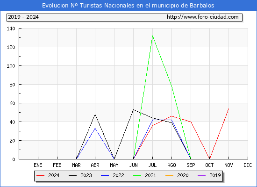The height and width of the screenshot is (187, 257).
Task: Select the '2023' legend label
Action: [86, 175]
